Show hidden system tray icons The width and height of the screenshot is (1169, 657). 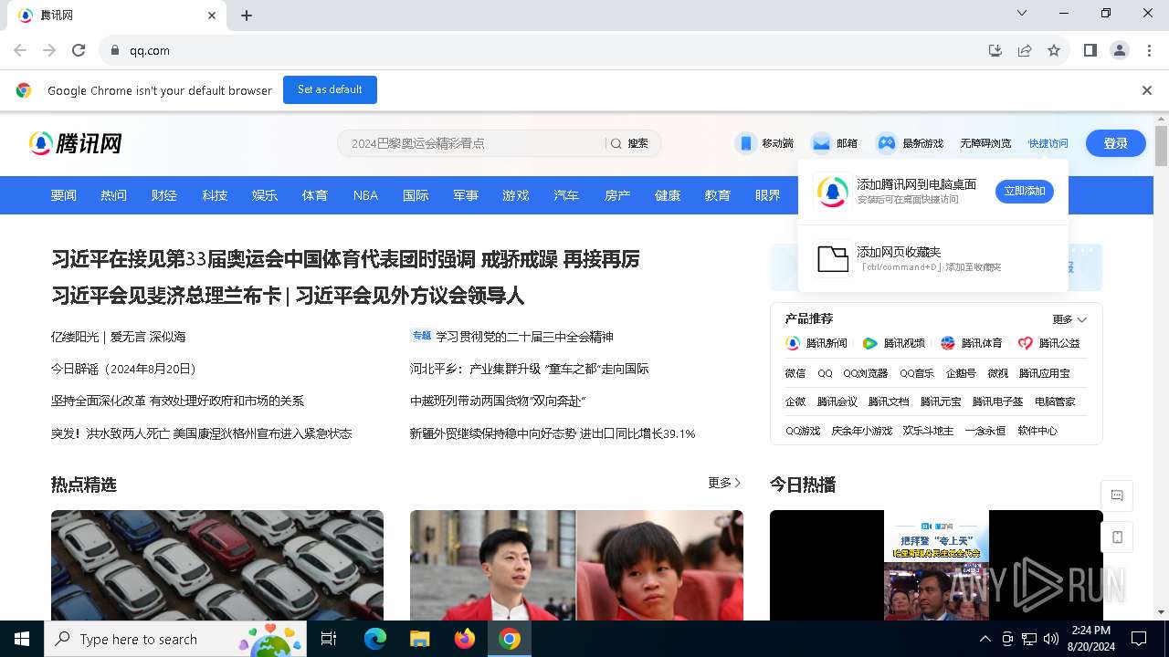pyautogui.click(x=985, y=639)
